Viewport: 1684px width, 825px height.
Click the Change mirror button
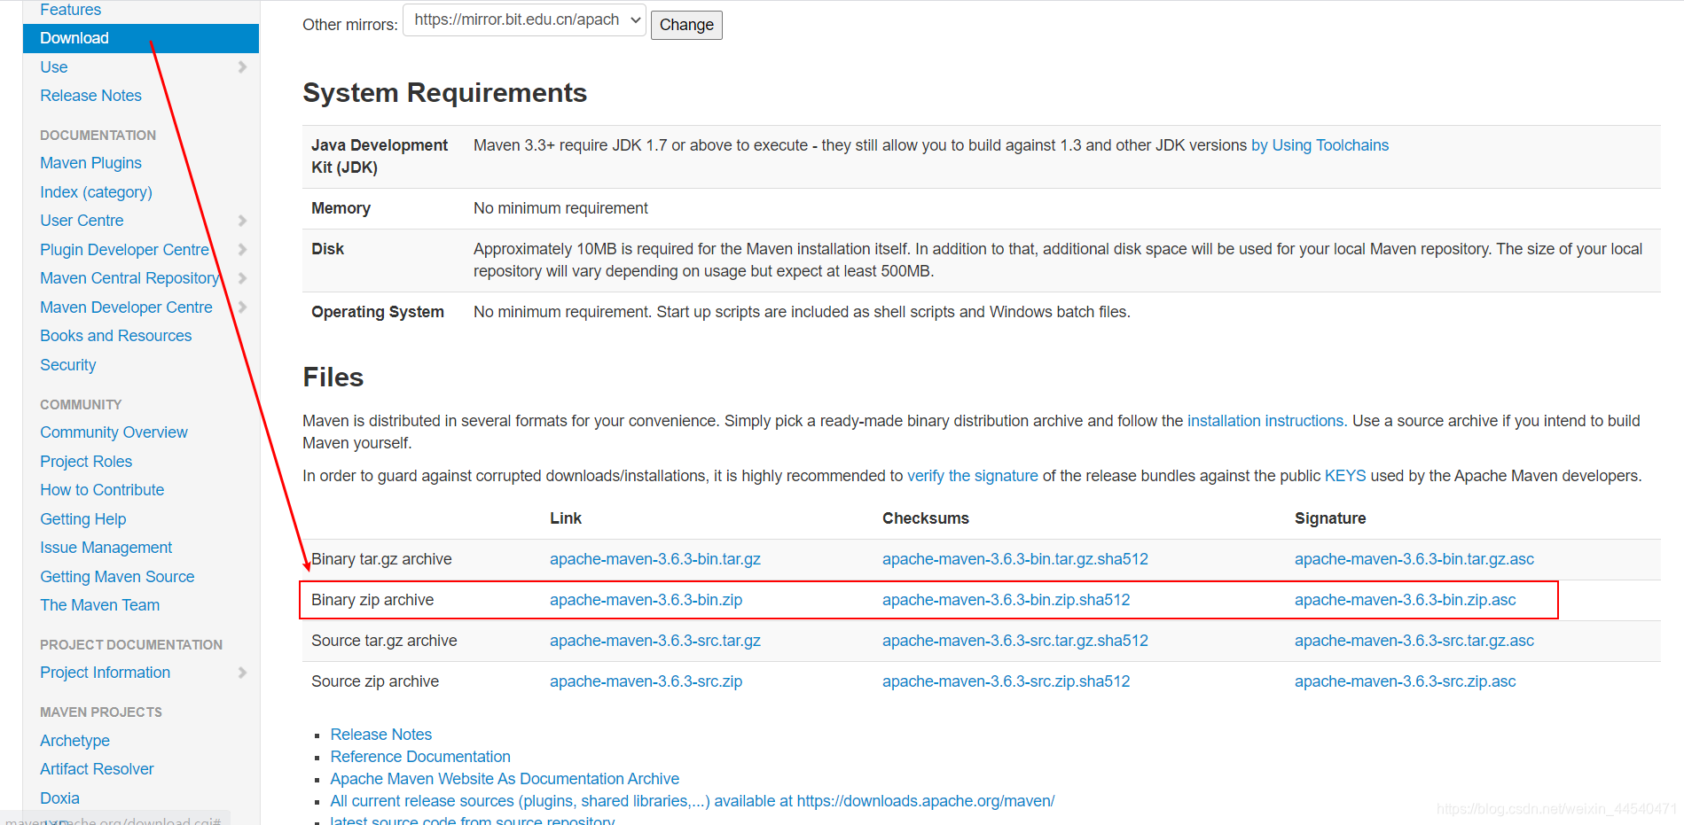point(686,25)
